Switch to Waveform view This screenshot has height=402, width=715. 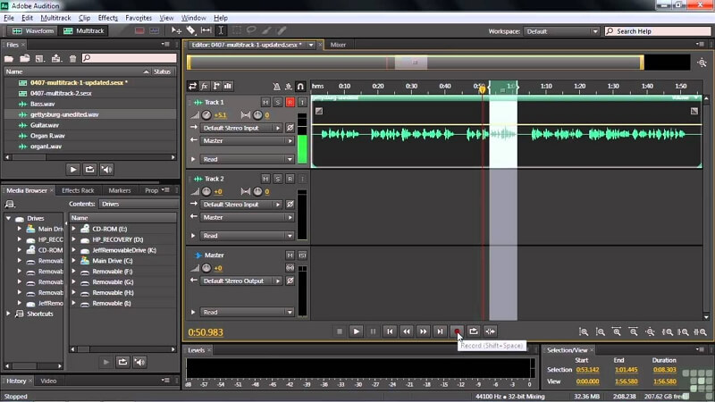tap(33, 30)
